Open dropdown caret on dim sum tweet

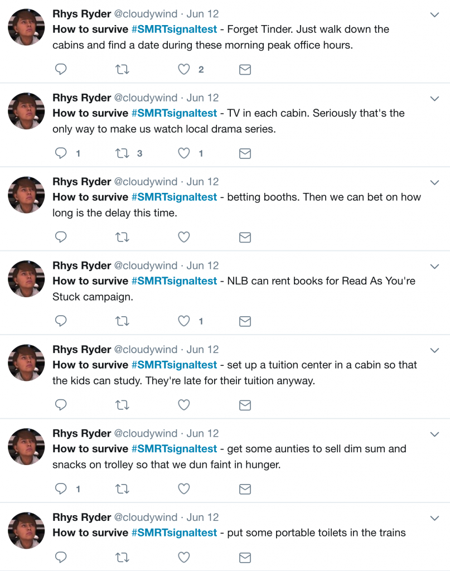pos(435,434)
